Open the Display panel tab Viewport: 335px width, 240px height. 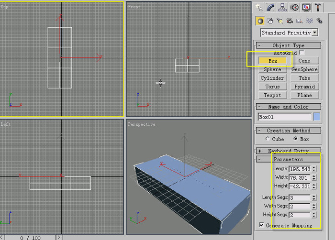click(x=306, y=8)
